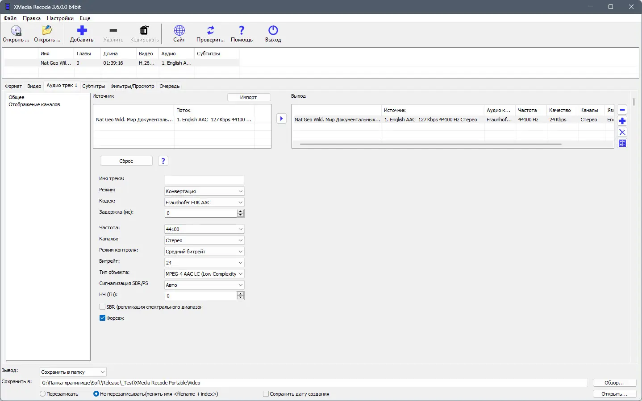Click the Сброс button
This screenshot has height=401, width=642.
126,161
